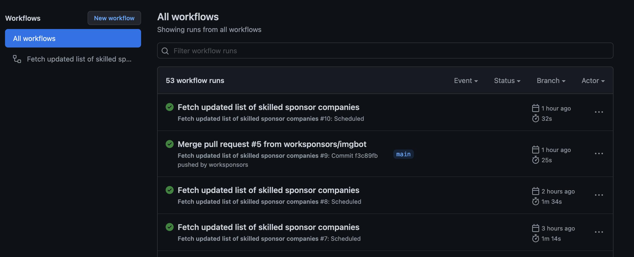Open three-dot options for run #9

[x=599, y=153]
